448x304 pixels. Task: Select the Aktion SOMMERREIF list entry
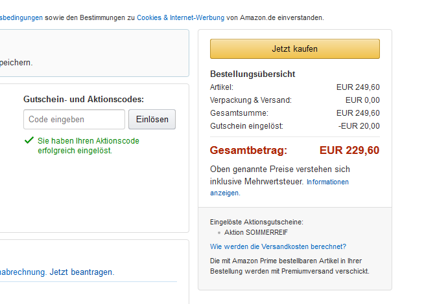click(x=256, y=232)
